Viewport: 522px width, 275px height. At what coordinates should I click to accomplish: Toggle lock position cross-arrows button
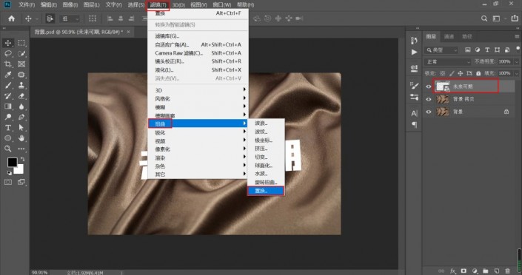461,73
